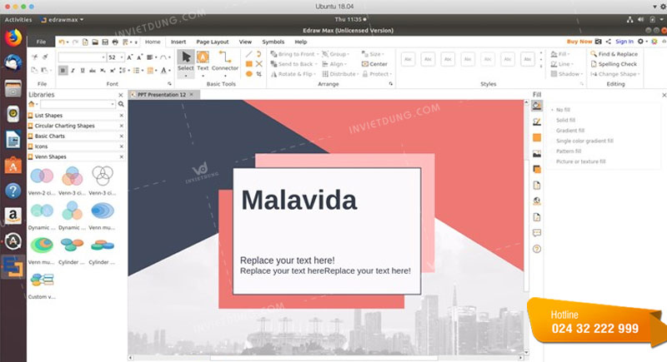Click Find & Replace button

[614, 54]
